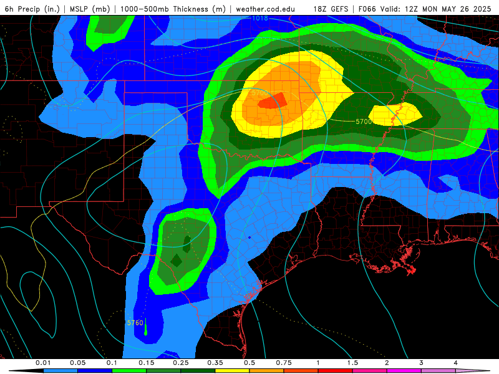This screenshot has height=374, width=499.
Task: Select the yellow 0.35–0.5 legend swatch
Action: click(x=232, y=370)
